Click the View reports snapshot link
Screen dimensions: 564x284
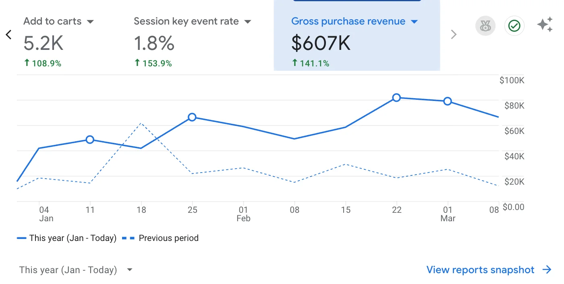click(480, 270)
